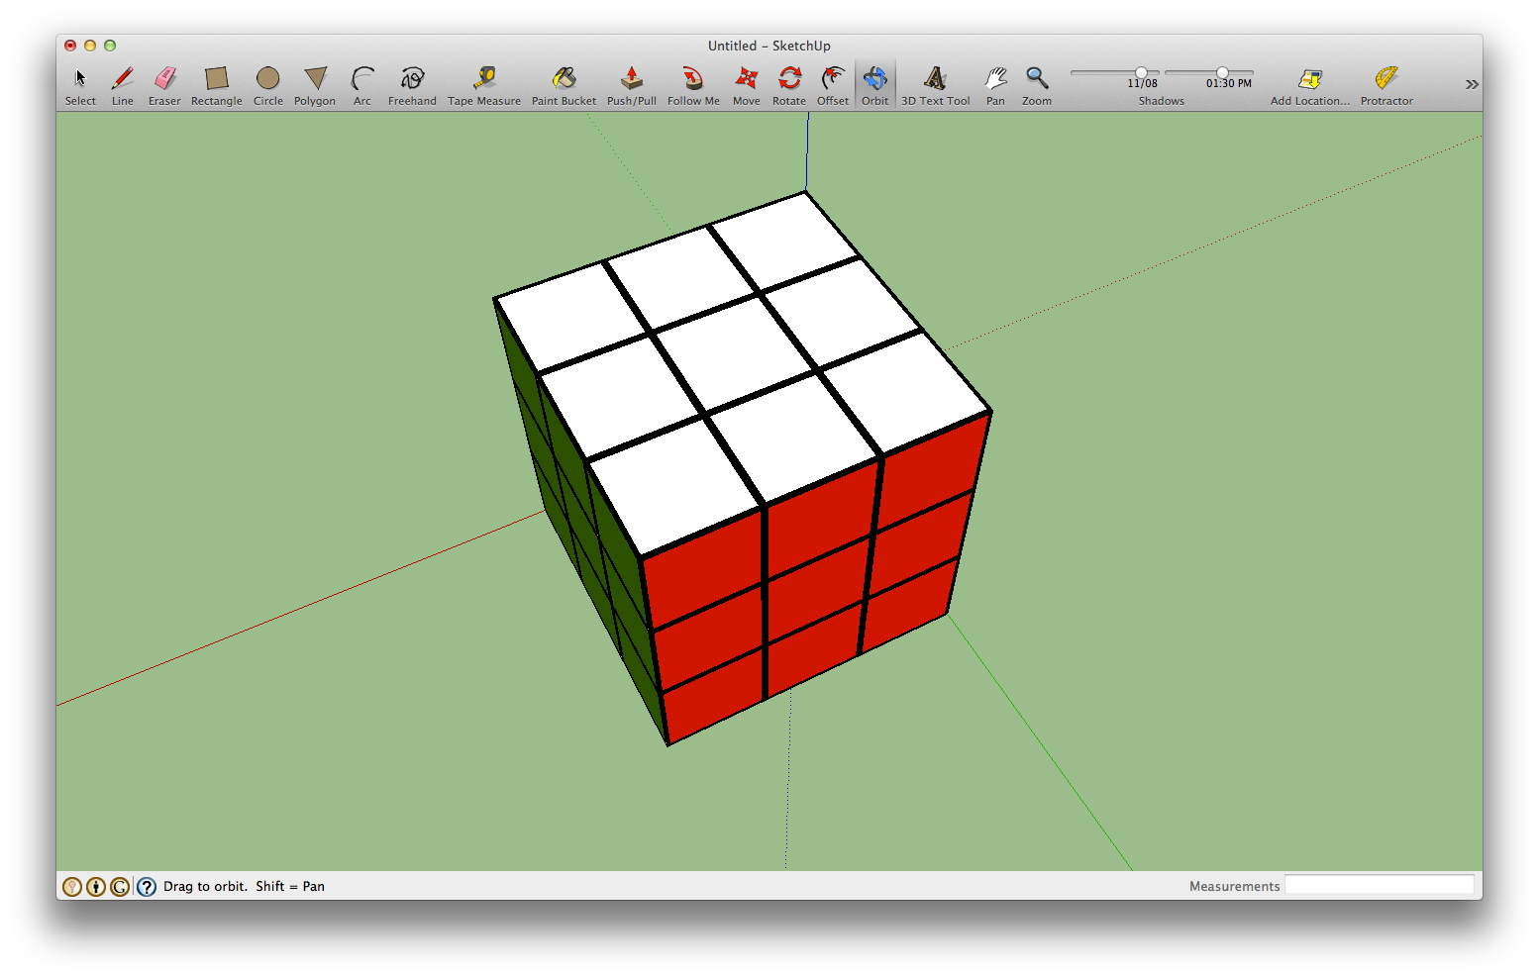Activate the Eraser tool
The image size is (1539, 978).
(x=164, y=79)
